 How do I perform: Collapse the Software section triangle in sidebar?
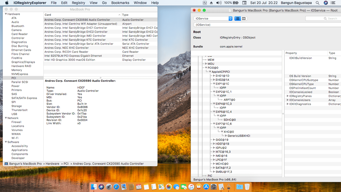6,142
